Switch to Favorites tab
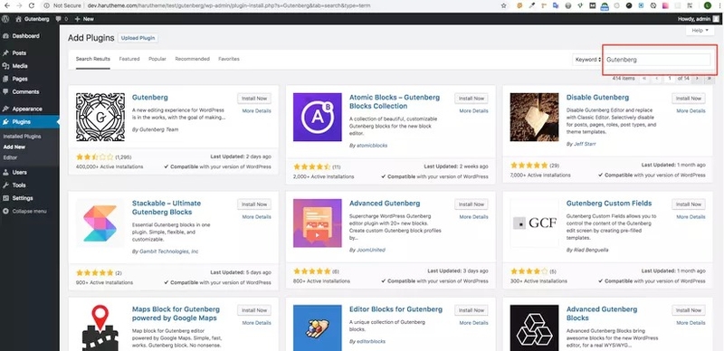Image resolution: width=724 pixels, height=351 pixels. [x=229, y=59]
